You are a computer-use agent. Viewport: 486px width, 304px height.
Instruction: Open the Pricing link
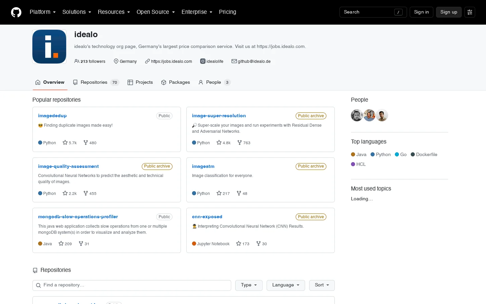(227, 12)
